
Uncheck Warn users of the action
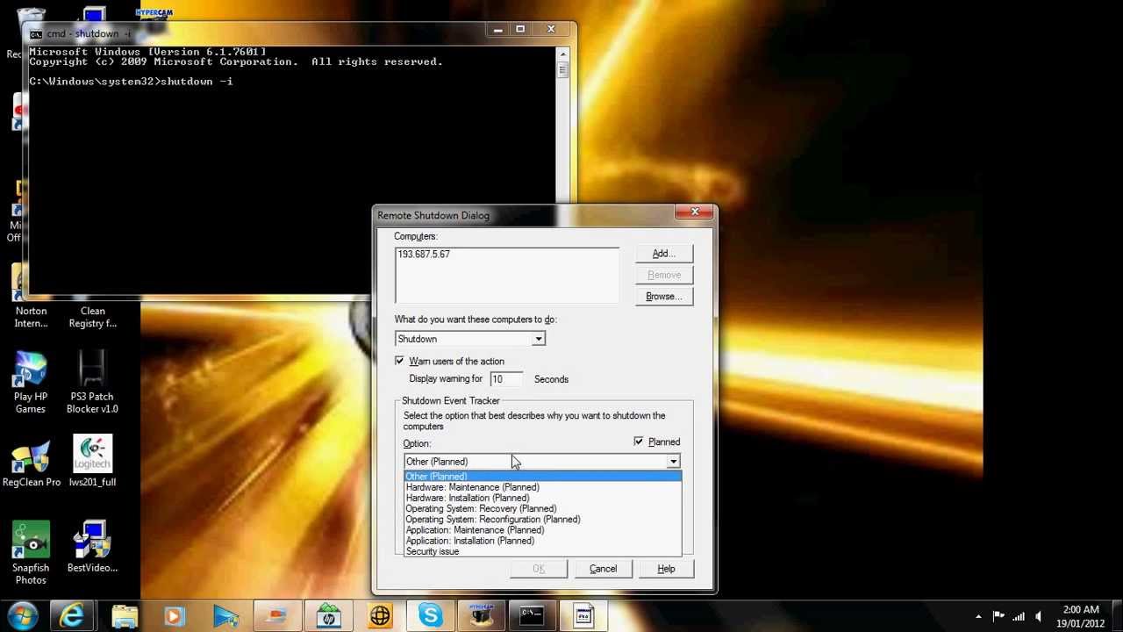click(x=400, y=362)
